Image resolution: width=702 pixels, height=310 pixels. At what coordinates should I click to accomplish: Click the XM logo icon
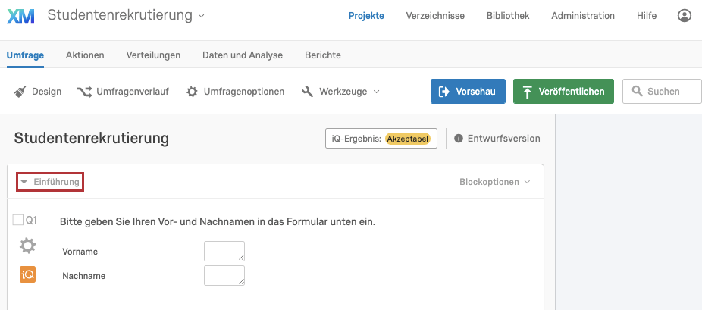[x=20, y=16]
